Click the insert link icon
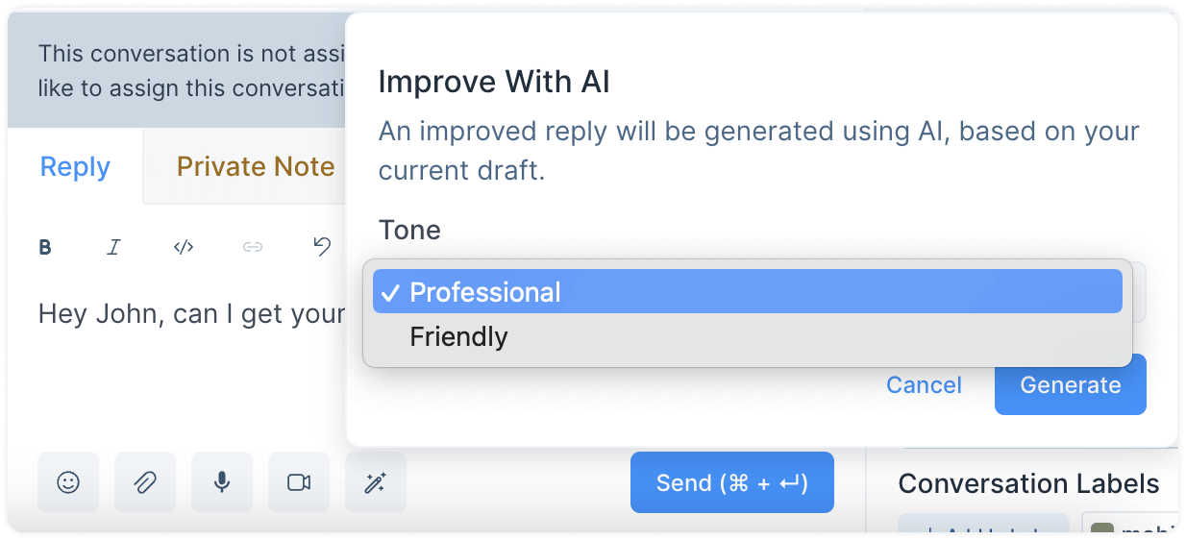Image resolution: width=1186 pixels, height=540 pixels. [x=253, y=247]
